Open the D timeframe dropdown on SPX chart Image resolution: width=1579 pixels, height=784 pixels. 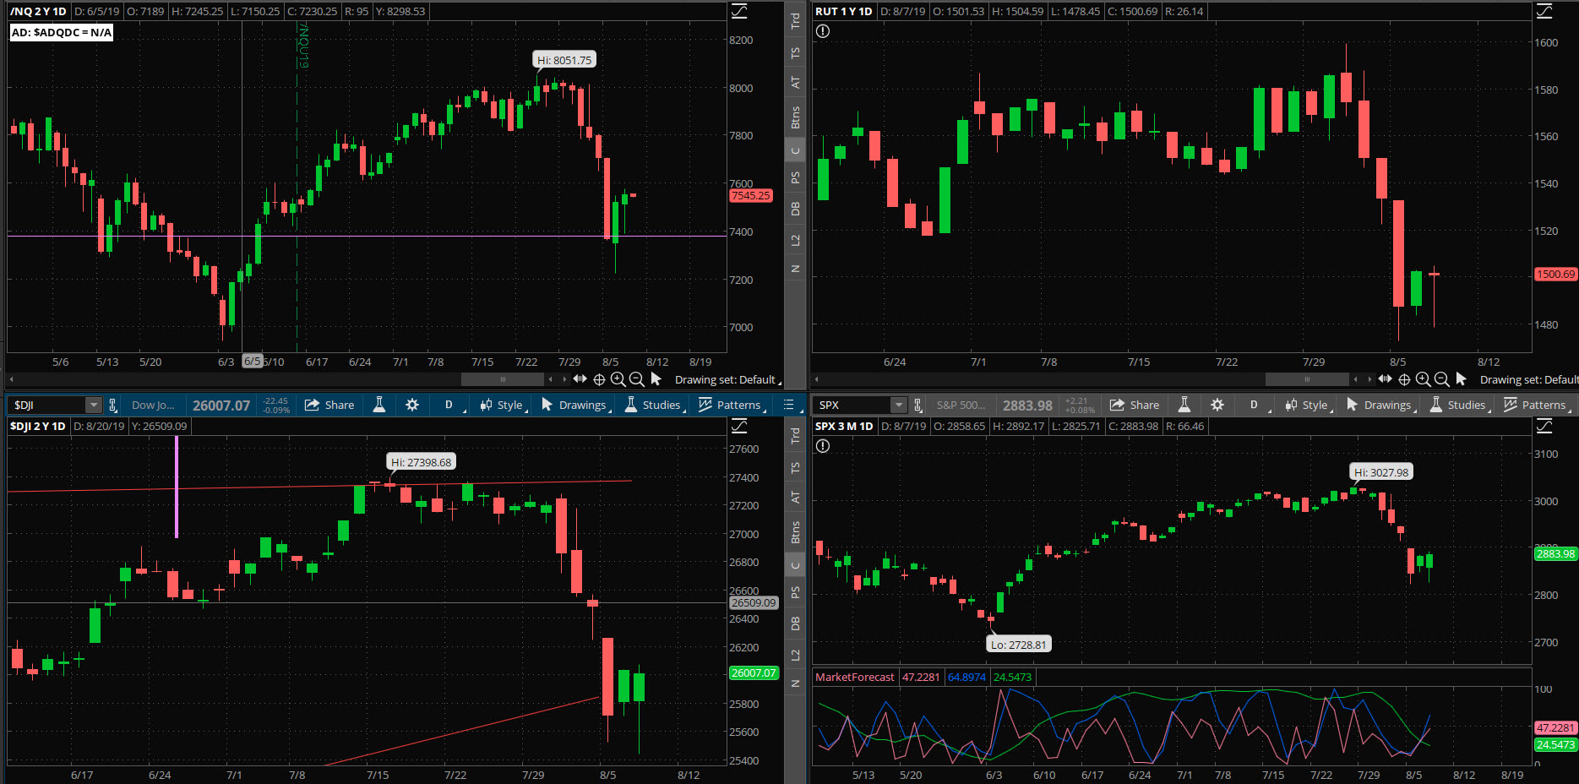click(x=1257, y=406)
